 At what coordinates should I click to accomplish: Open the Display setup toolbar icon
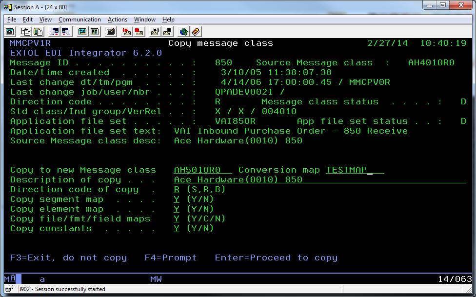coord(82,32)
